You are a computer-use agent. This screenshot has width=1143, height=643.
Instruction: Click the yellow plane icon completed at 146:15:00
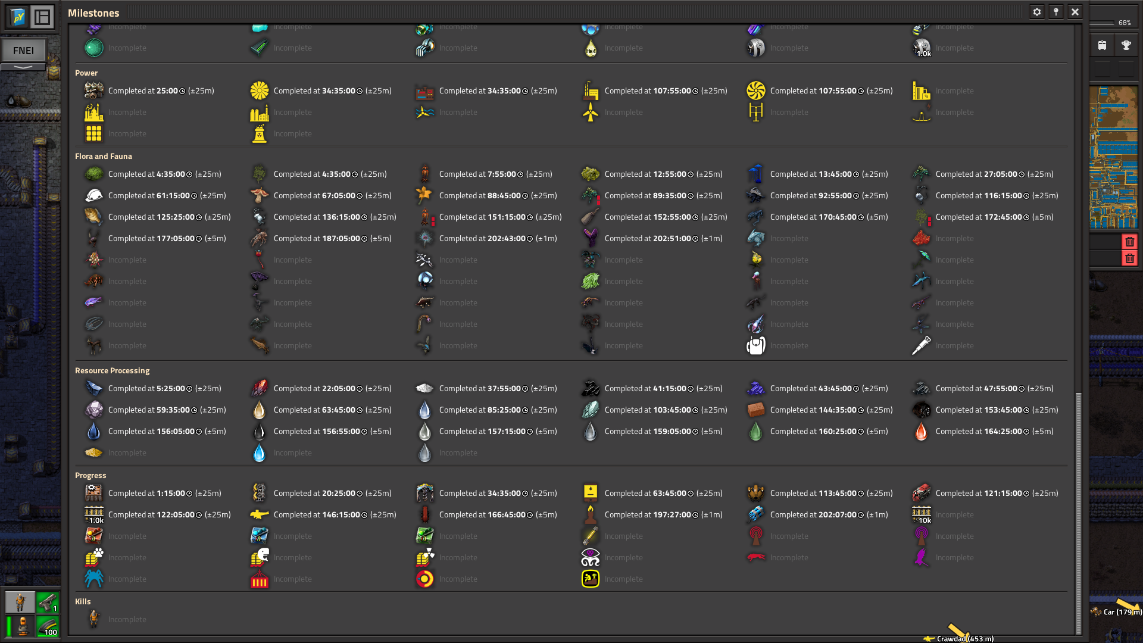[x=259, y=514]
